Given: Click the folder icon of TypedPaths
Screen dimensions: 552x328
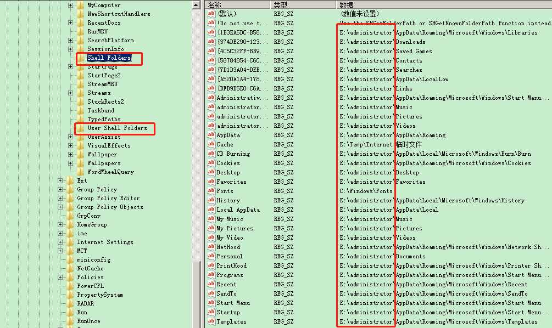Looking at the screenshot, I should 81,119.
